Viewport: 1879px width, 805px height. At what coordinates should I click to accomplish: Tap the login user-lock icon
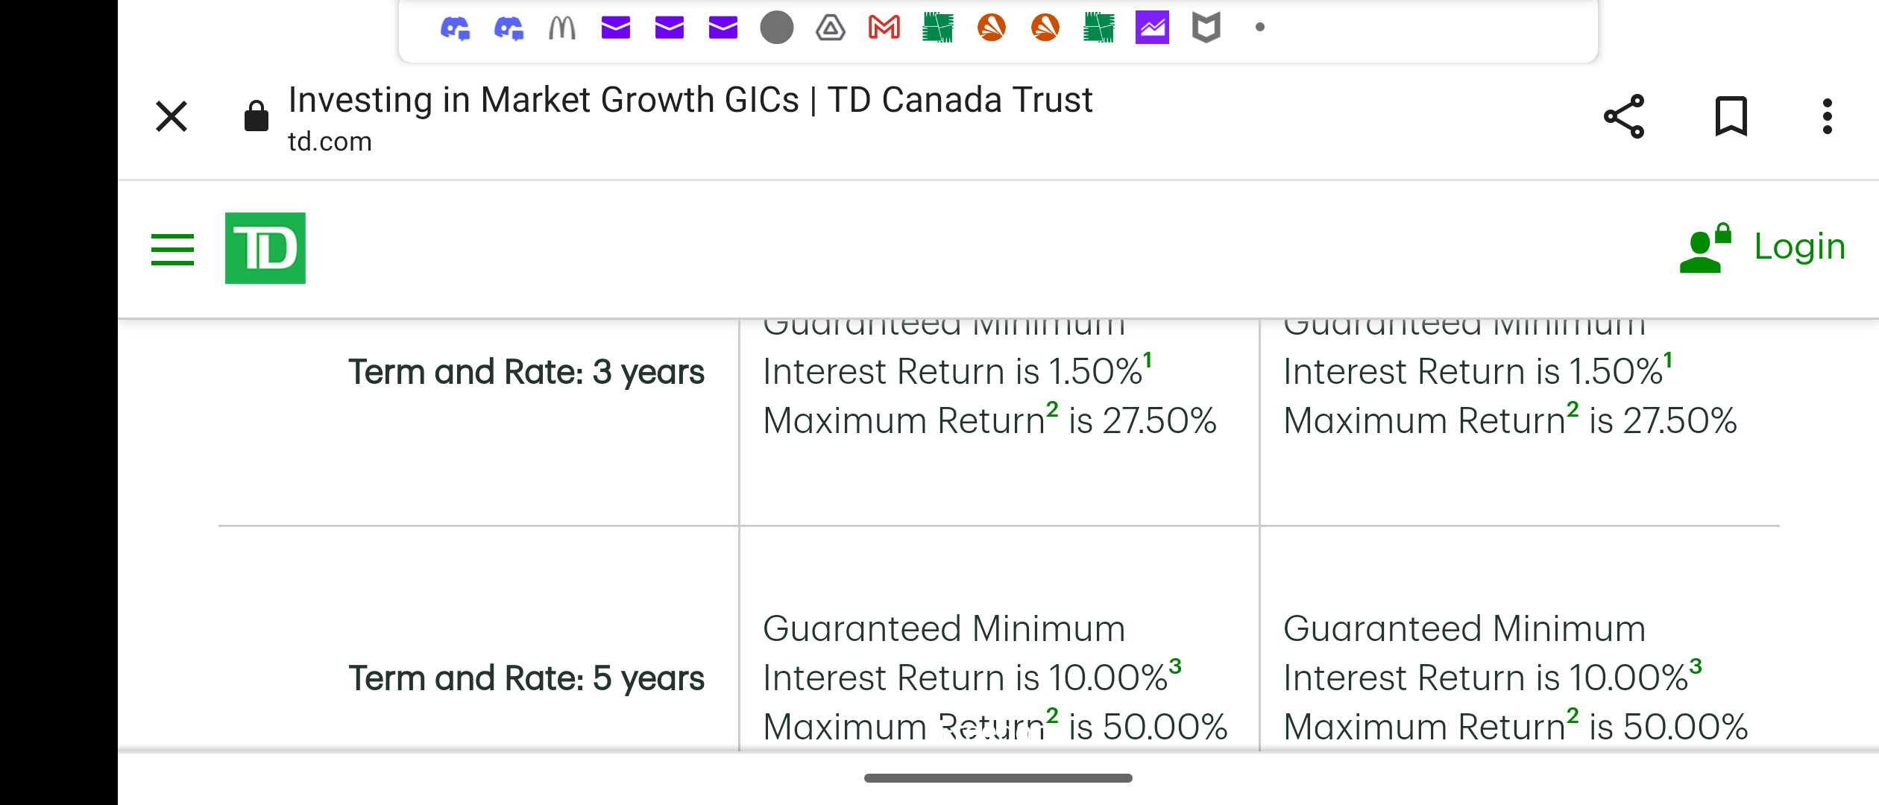point(1705,247)
